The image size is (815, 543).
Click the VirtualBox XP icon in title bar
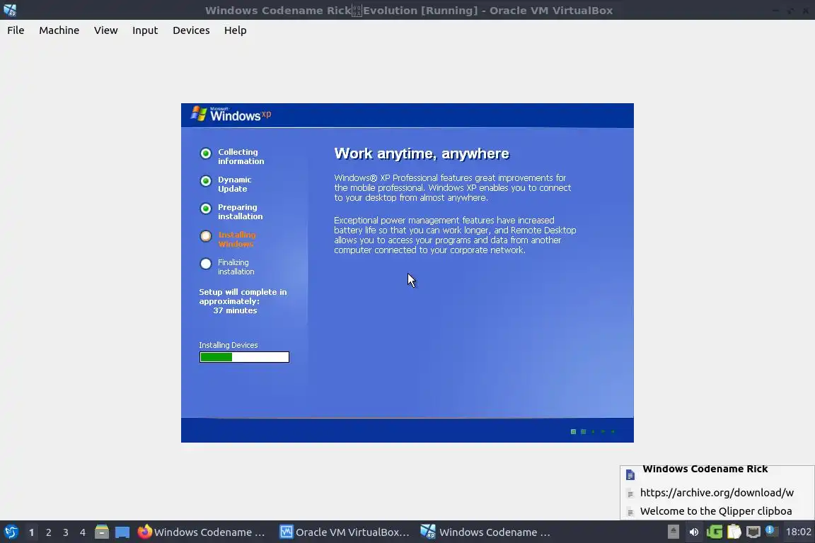[10, 10]
